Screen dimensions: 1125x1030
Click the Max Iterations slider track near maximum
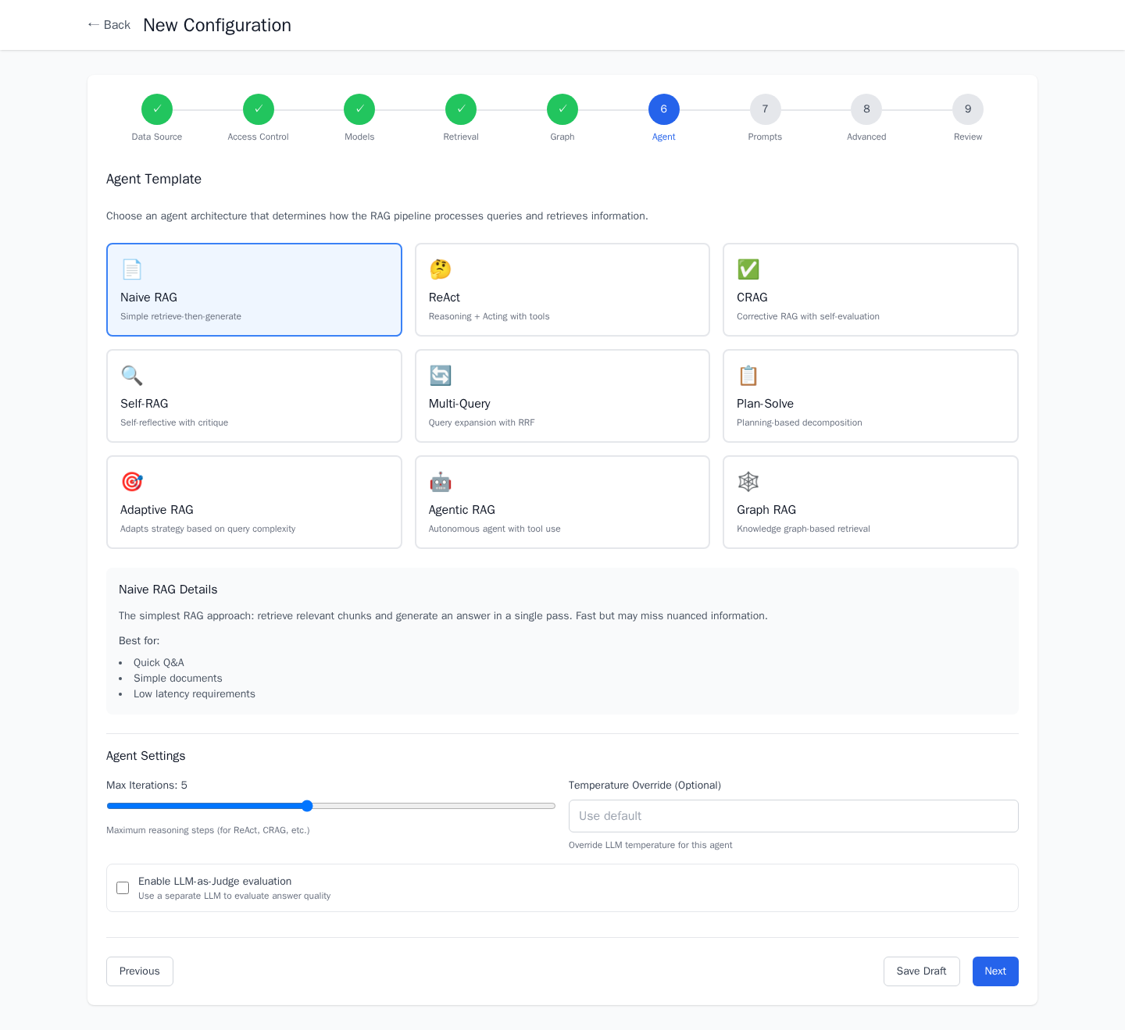547,806
